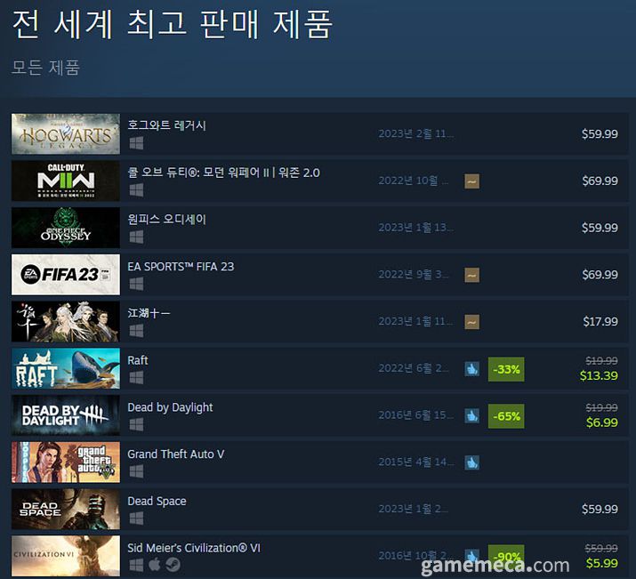636x579 pixels.
Task: Click the $17.99 price of 江湖十一
Action: [x=600, y=322]
